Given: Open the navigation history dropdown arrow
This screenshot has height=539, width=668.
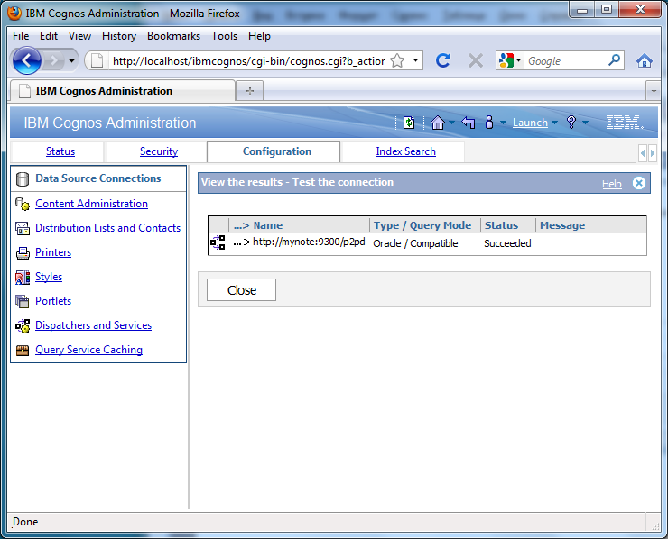Looking at the screenshot, I should point(71,60).
